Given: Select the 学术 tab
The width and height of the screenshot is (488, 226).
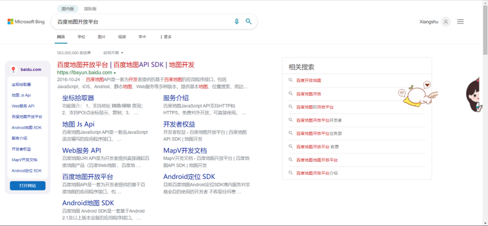Looking at the screenshot, I should point(142,37).
